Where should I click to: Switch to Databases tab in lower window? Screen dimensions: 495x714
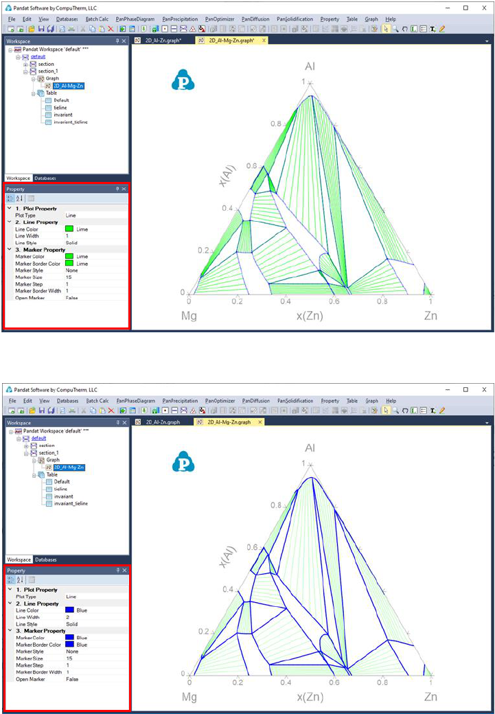(x=46, y=559)
